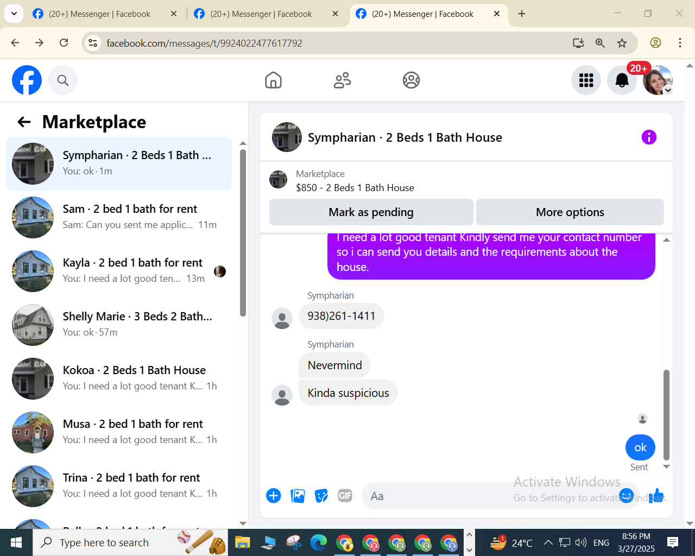
Task: Click Sympharian's avatar beside the phone number
Action: [282, 318]
